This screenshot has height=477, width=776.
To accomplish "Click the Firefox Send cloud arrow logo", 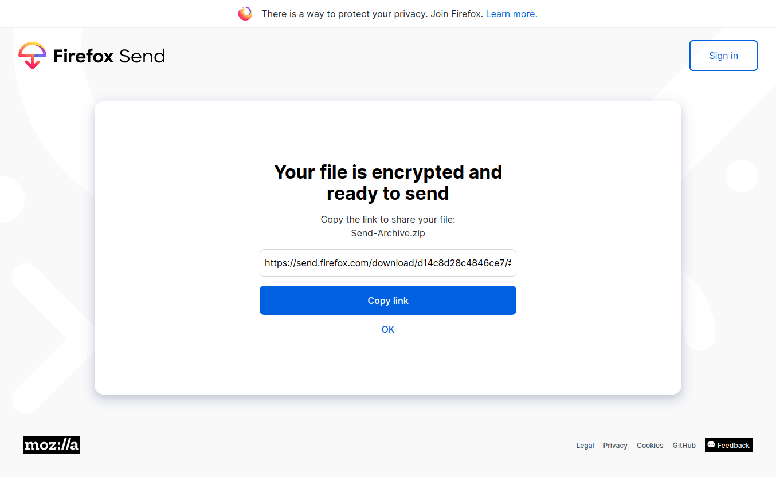I will pyautogui.click(x=32, y=56).
